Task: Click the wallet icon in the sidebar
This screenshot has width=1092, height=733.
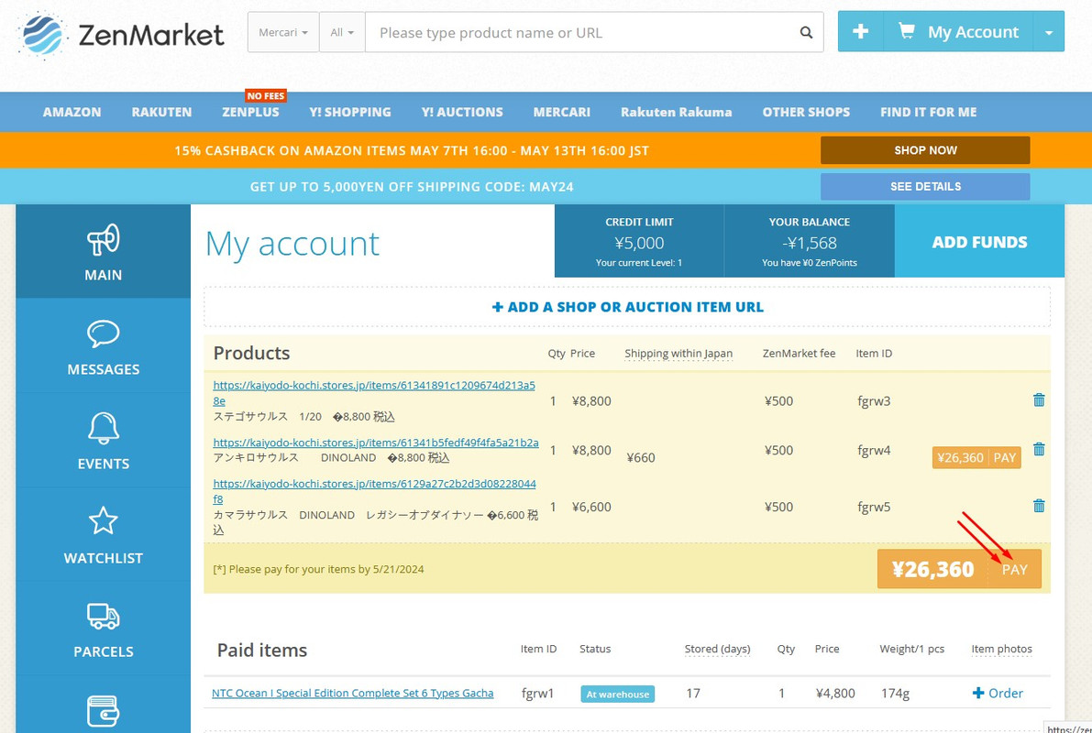Action: [x=103, y=711]
